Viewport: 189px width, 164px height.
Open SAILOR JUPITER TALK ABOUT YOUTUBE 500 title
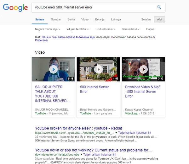click(x=53, y=94)
